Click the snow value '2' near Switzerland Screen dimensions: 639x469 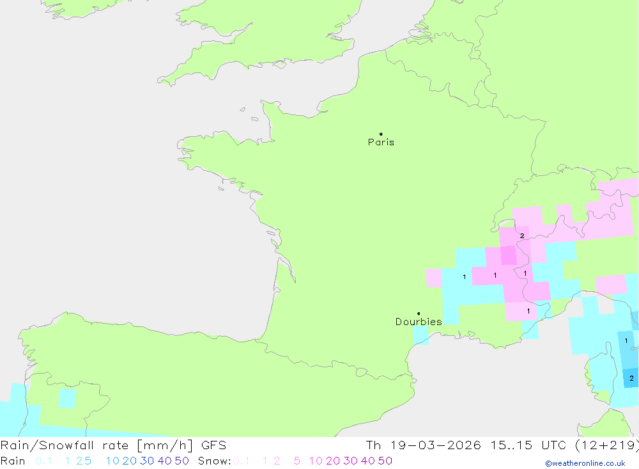522,236
